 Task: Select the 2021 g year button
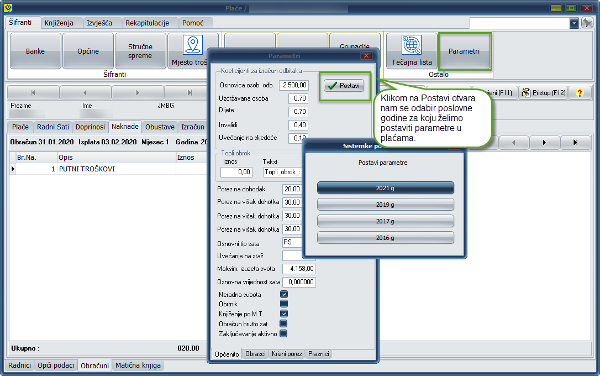[x=385, y=188]
